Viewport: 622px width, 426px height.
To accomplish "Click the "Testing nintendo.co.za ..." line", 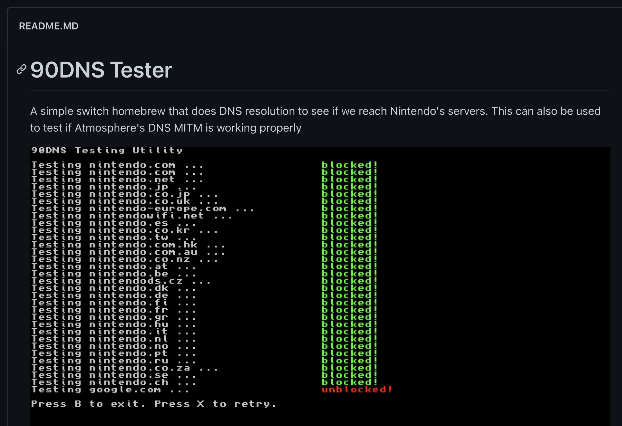I will pos(124,369).
